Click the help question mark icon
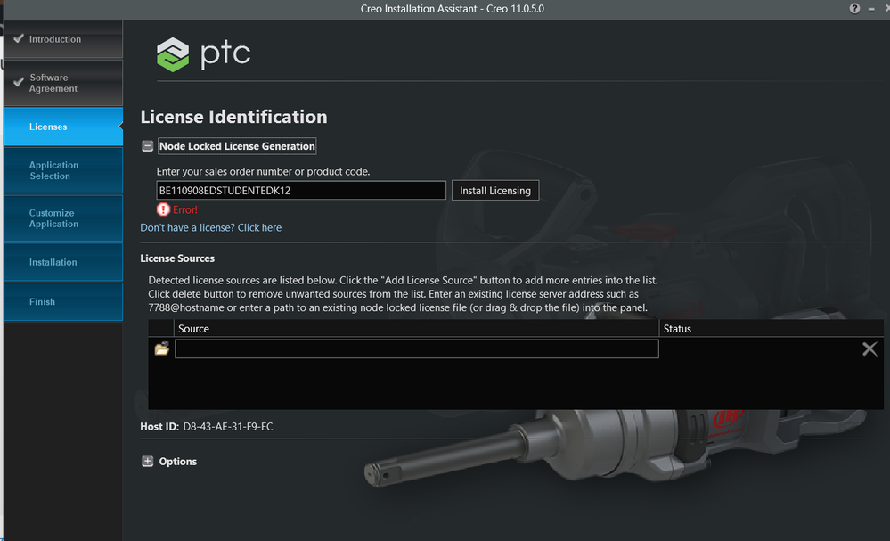 pyautogui.click(x=855, y=8)
